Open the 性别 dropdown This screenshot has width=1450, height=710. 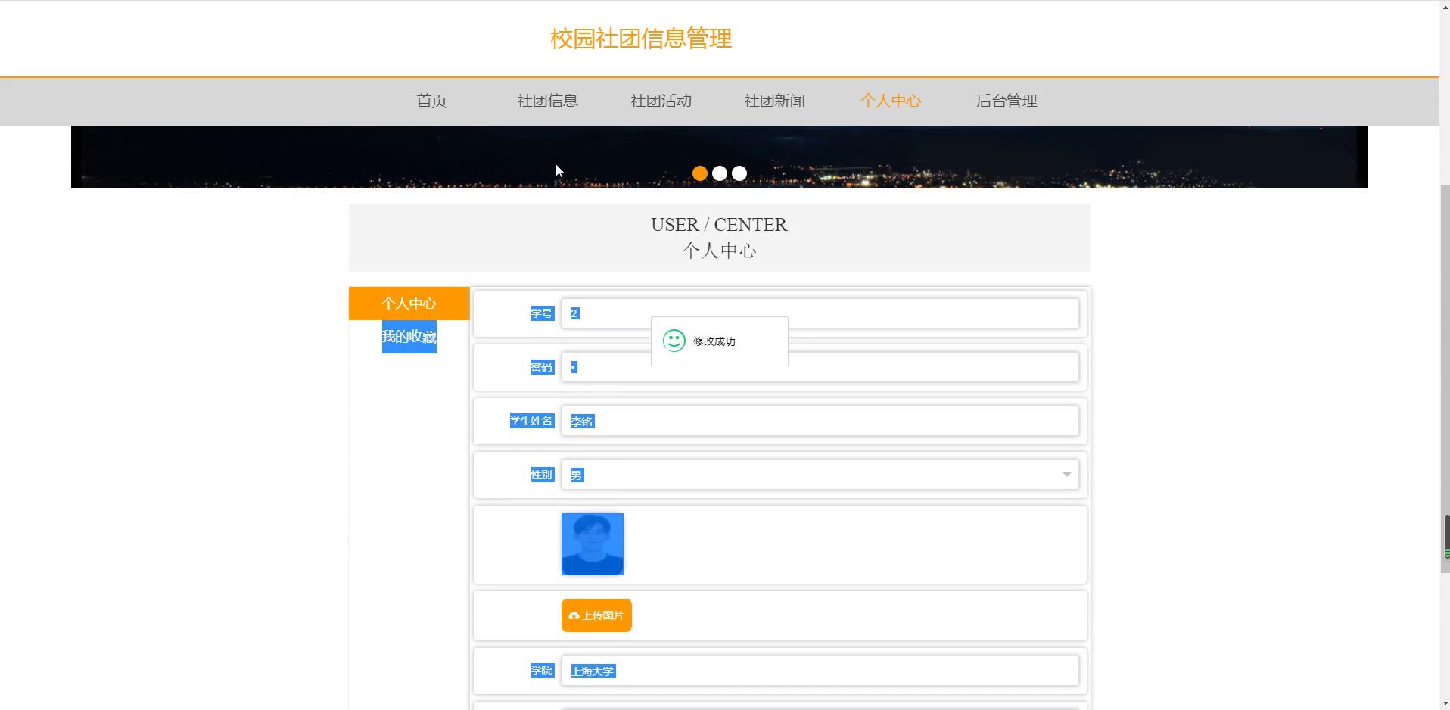(x=820, y=475)
